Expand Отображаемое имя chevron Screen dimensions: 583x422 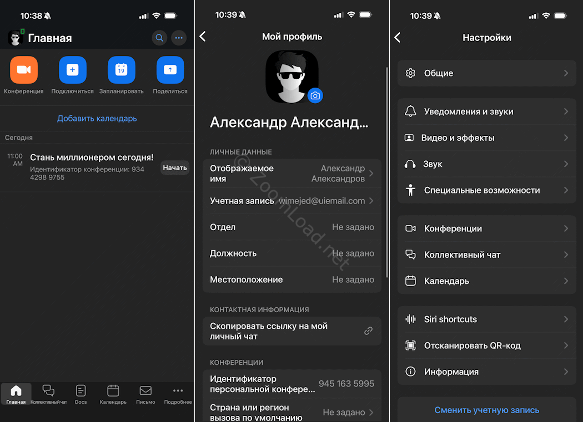[x=371, y=174]
